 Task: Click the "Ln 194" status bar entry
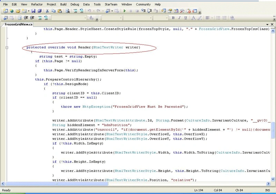click(x=199, y=190)
